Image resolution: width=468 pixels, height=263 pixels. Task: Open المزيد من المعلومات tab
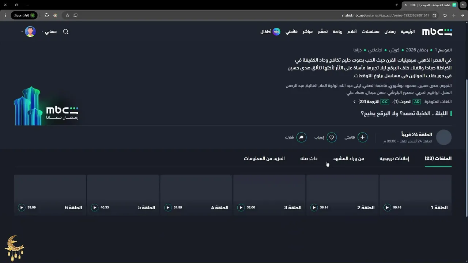[264, 158]
